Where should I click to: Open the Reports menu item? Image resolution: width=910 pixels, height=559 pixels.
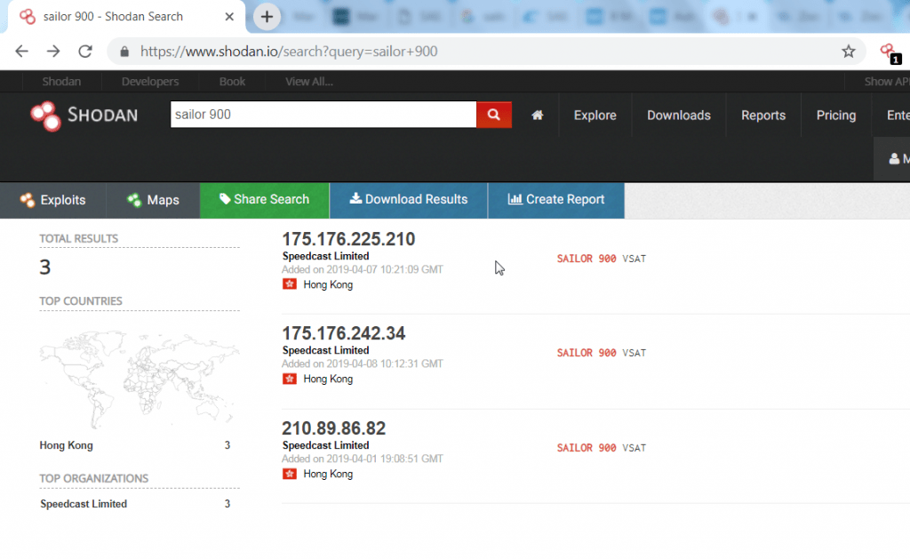(x=763, y=115)
